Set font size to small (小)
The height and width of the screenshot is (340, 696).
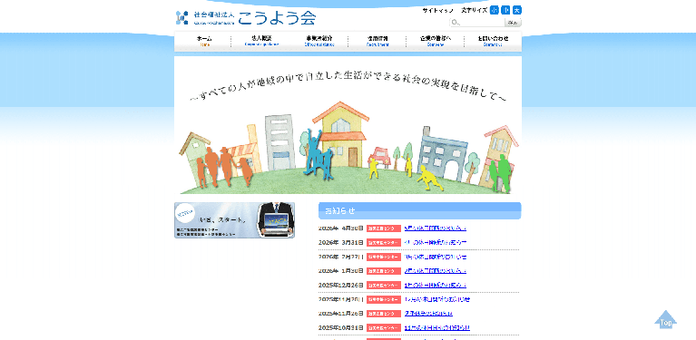[494, 10]
